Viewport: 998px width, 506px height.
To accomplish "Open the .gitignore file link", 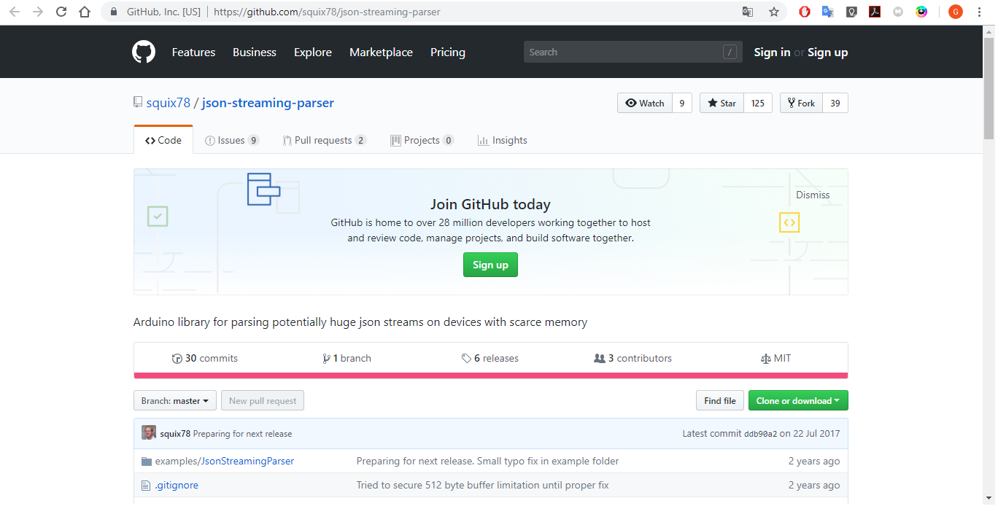I will (177, 486).
